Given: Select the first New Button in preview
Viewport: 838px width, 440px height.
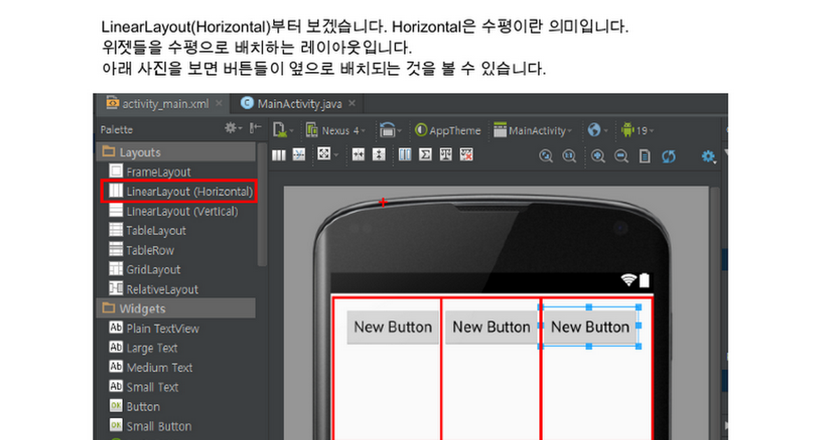Looking at the screenshot, I should tap(392, 327).
